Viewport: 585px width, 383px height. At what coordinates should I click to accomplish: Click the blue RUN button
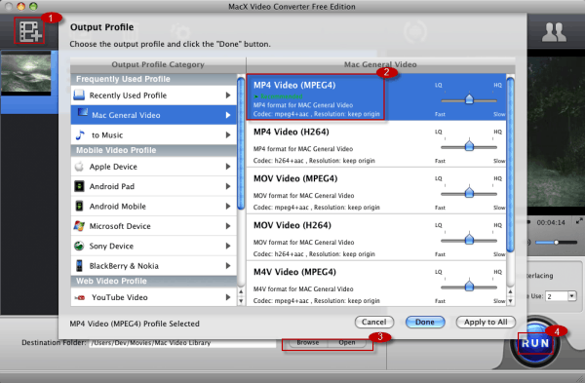tap(535, 343)
